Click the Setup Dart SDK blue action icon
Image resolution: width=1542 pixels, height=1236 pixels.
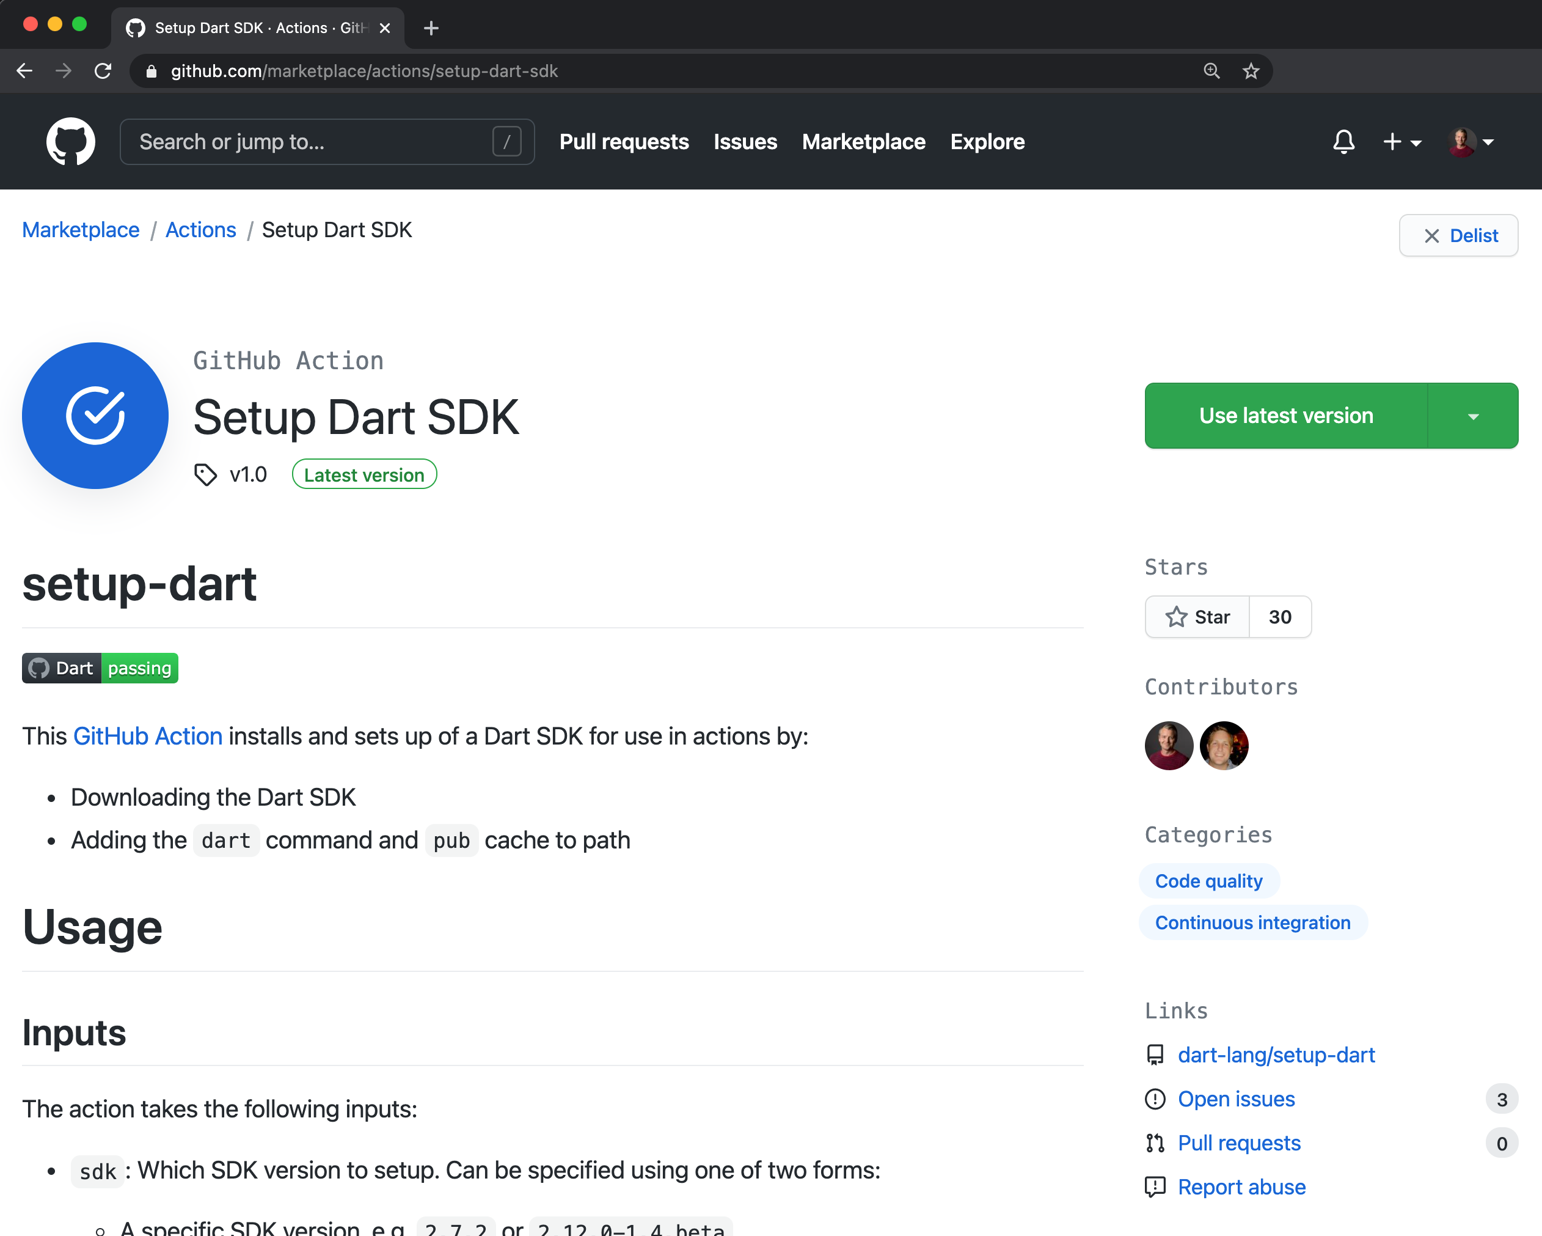[x=95, y=416]
